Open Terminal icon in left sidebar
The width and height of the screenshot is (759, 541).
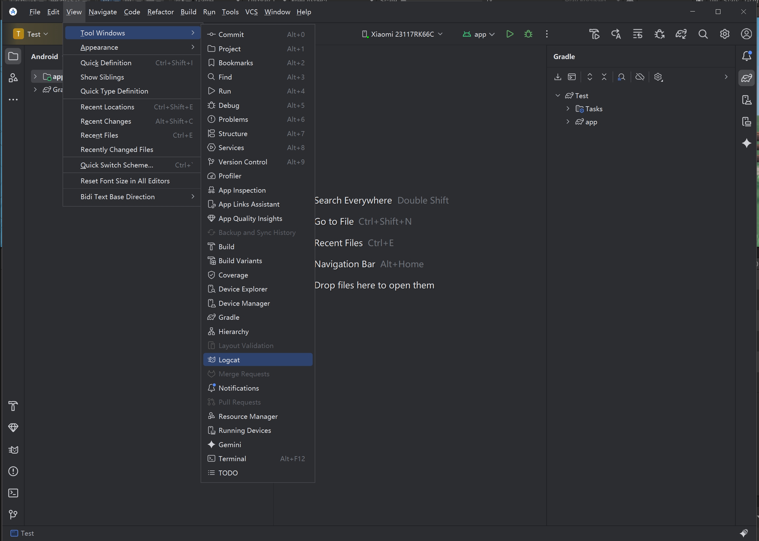tap(13, 493)
